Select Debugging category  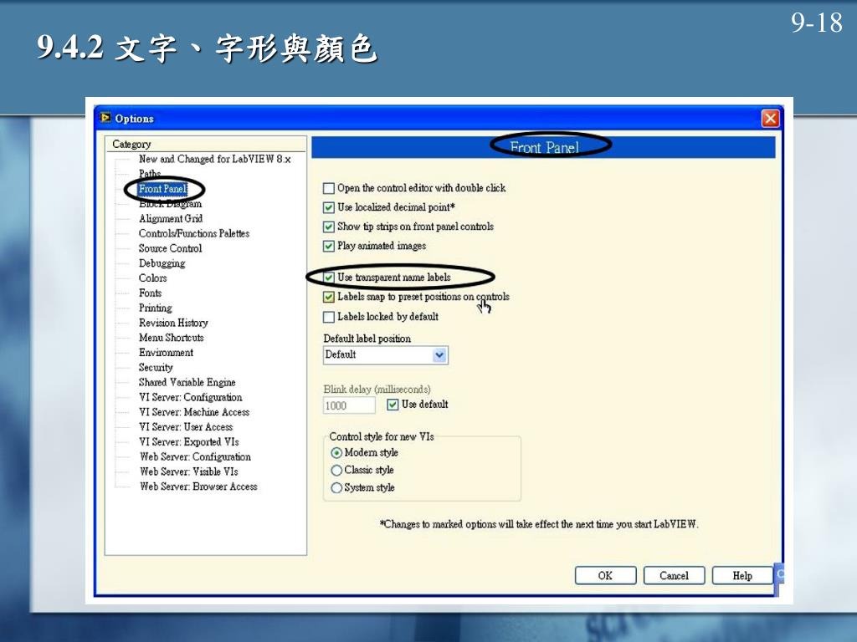(162, 263)
